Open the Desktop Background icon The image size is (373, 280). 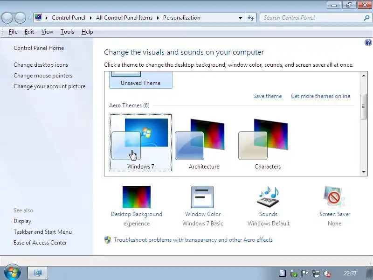137,197
